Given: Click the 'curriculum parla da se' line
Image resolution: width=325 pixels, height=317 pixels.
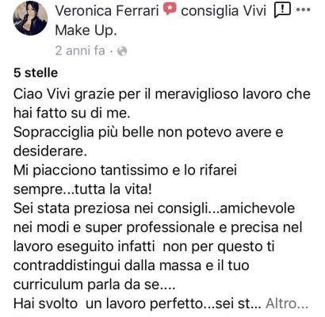Looking at the screenshot, I should pos(94,285).
